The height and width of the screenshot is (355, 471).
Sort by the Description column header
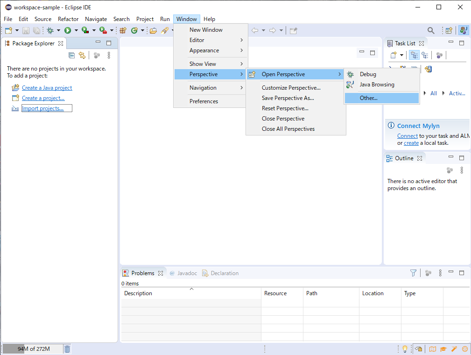click(x=138, y=293)
